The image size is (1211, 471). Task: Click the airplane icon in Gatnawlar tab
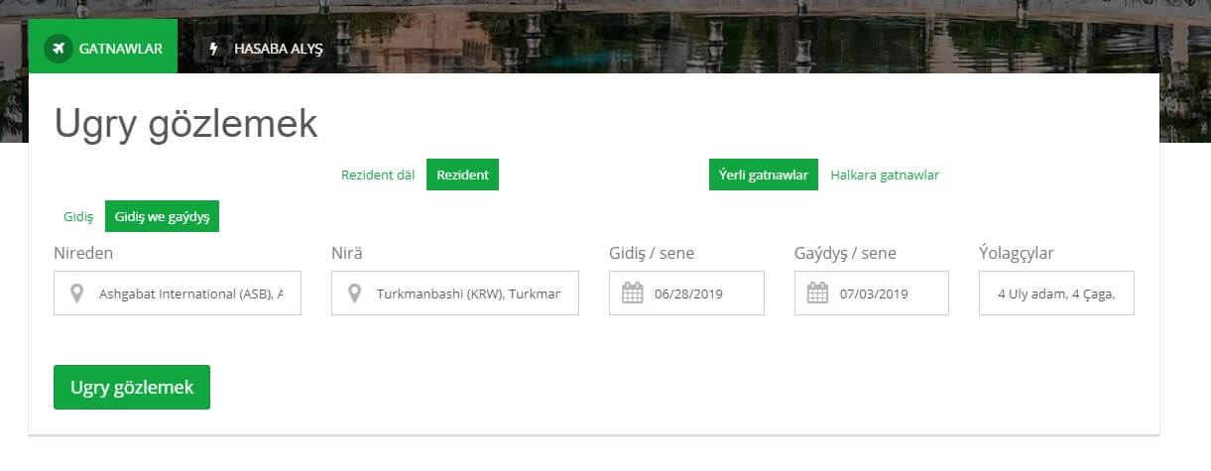click(59, 48)
